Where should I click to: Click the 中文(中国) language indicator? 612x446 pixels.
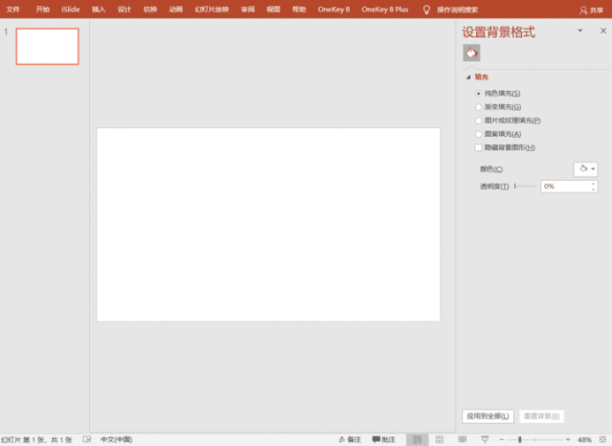click(116, 439)
